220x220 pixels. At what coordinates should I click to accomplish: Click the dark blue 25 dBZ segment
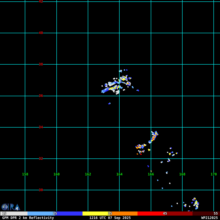[69, 213]
